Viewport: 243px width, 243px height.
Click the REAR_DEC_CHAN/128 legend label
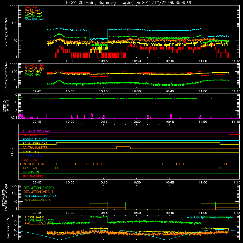click(40, 196)
